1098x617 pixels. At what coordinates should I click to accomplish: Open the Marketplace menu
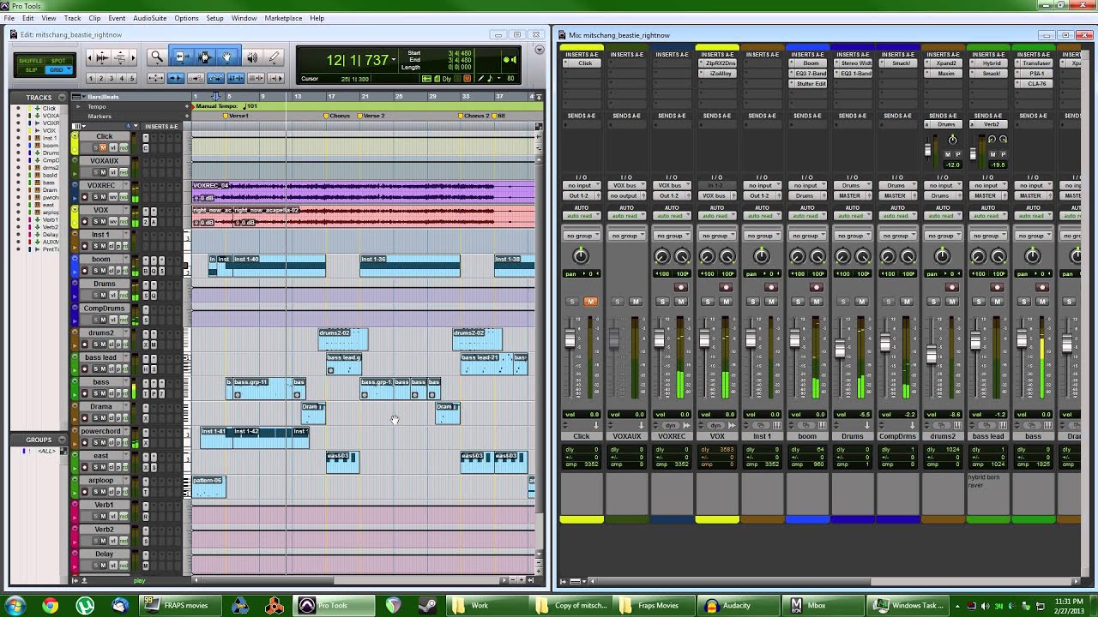[x=283, y=18]
